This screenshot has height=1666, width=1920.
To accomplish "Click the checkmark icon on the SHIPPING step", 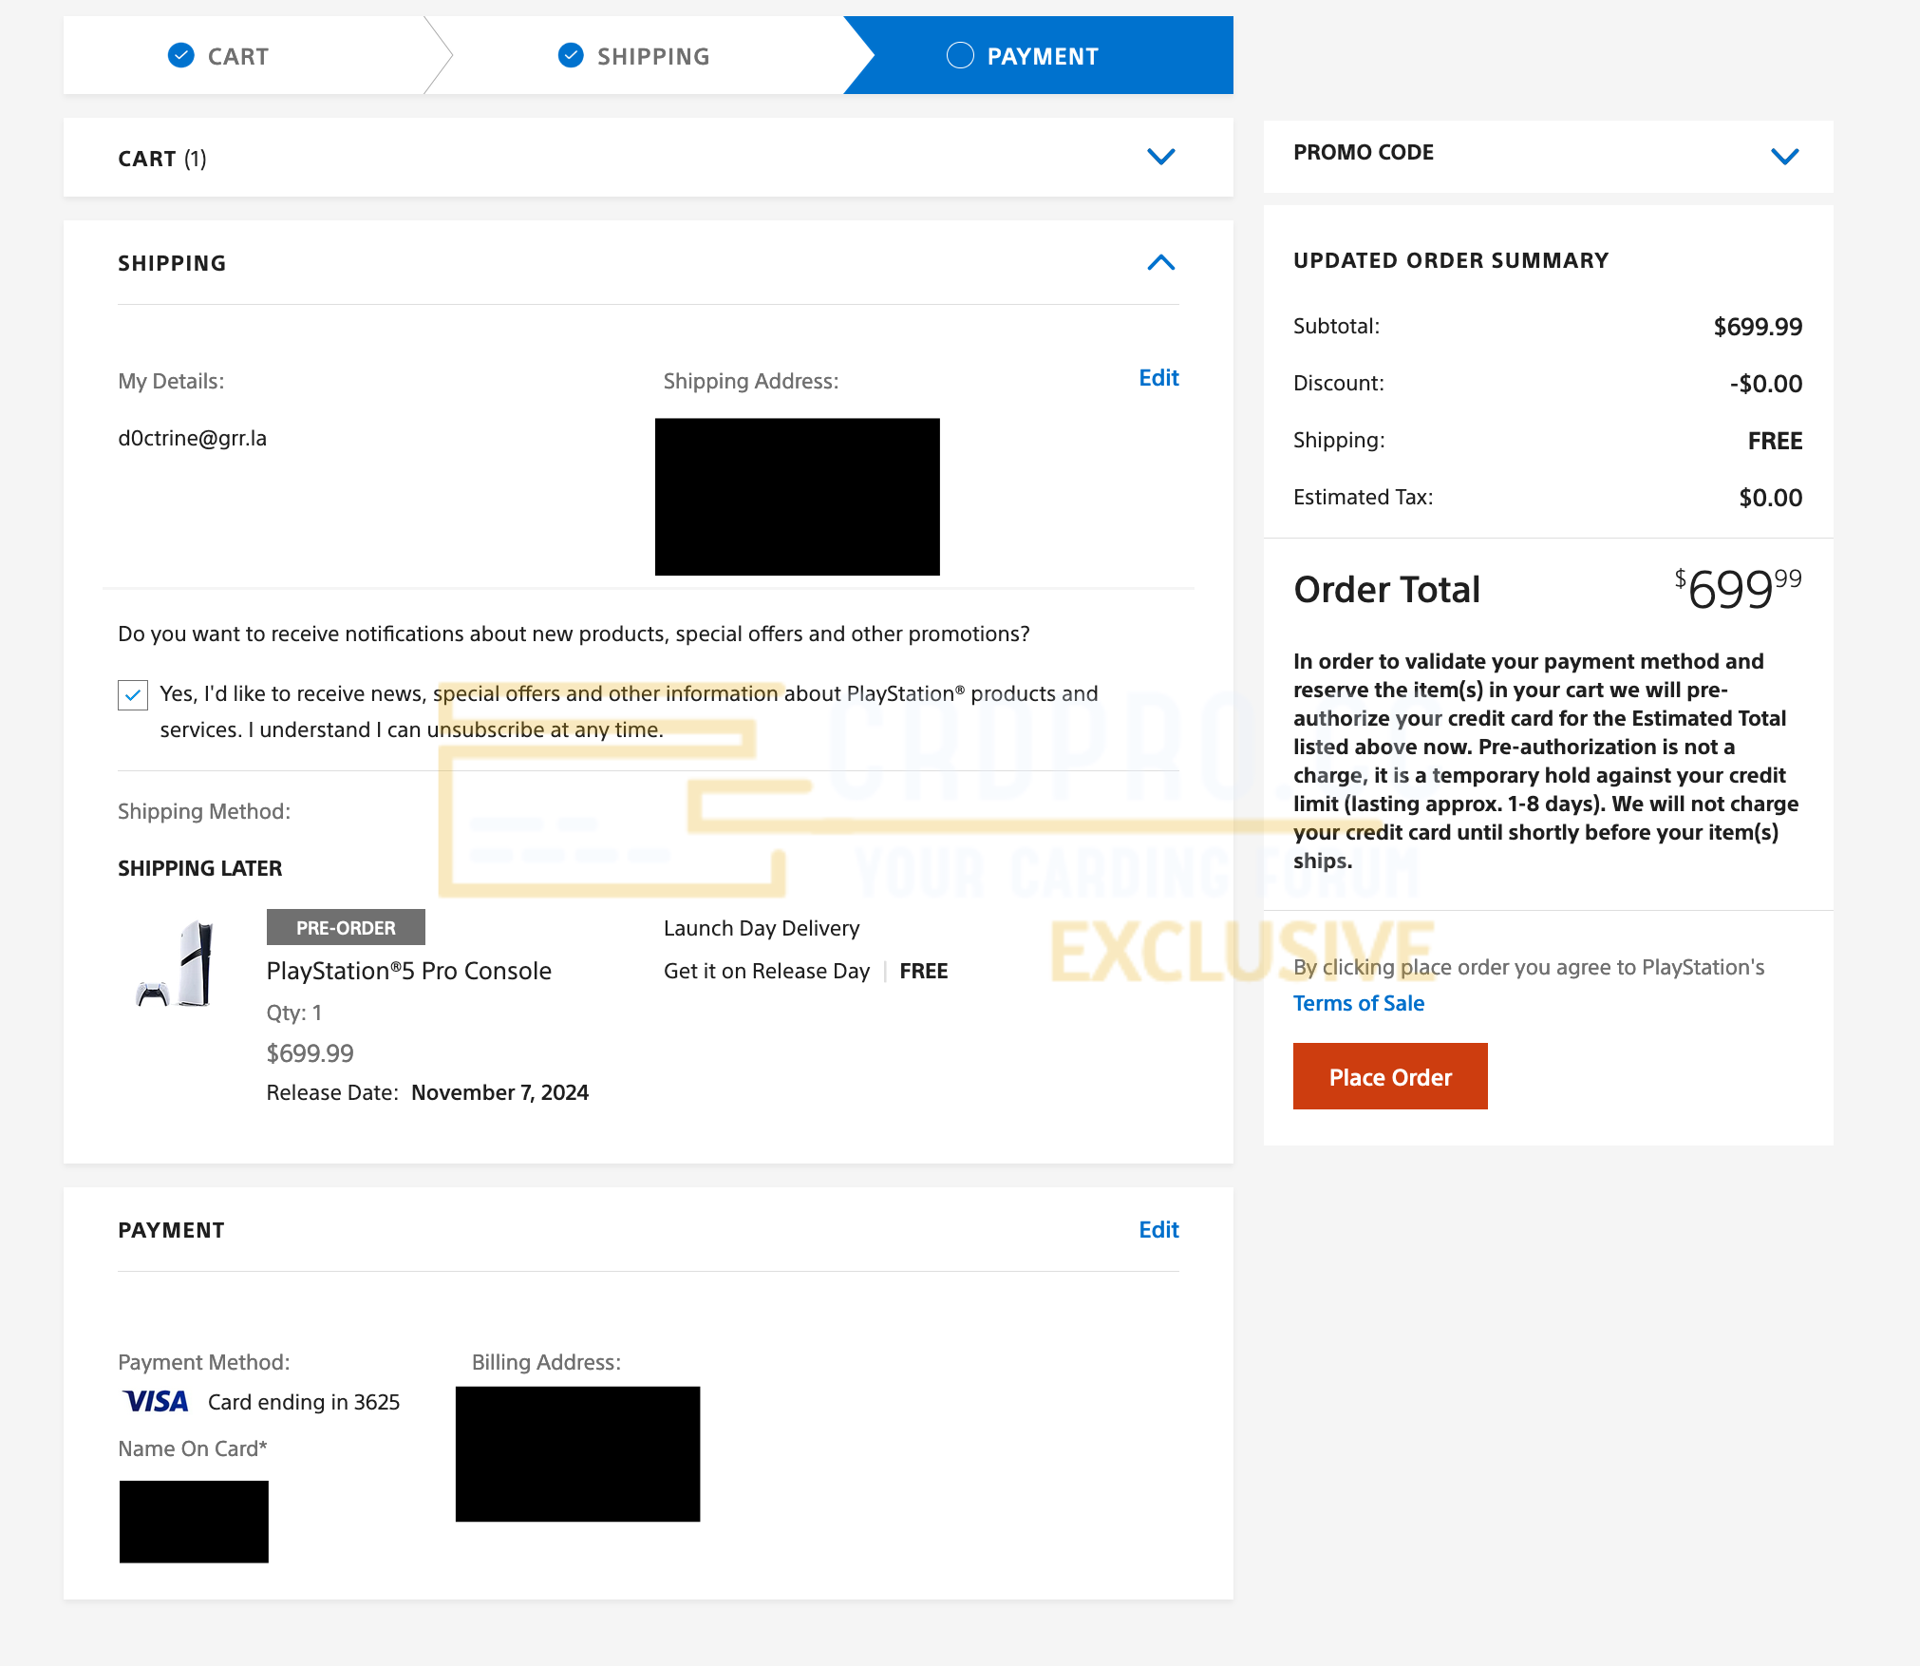I will pos(570,55).
